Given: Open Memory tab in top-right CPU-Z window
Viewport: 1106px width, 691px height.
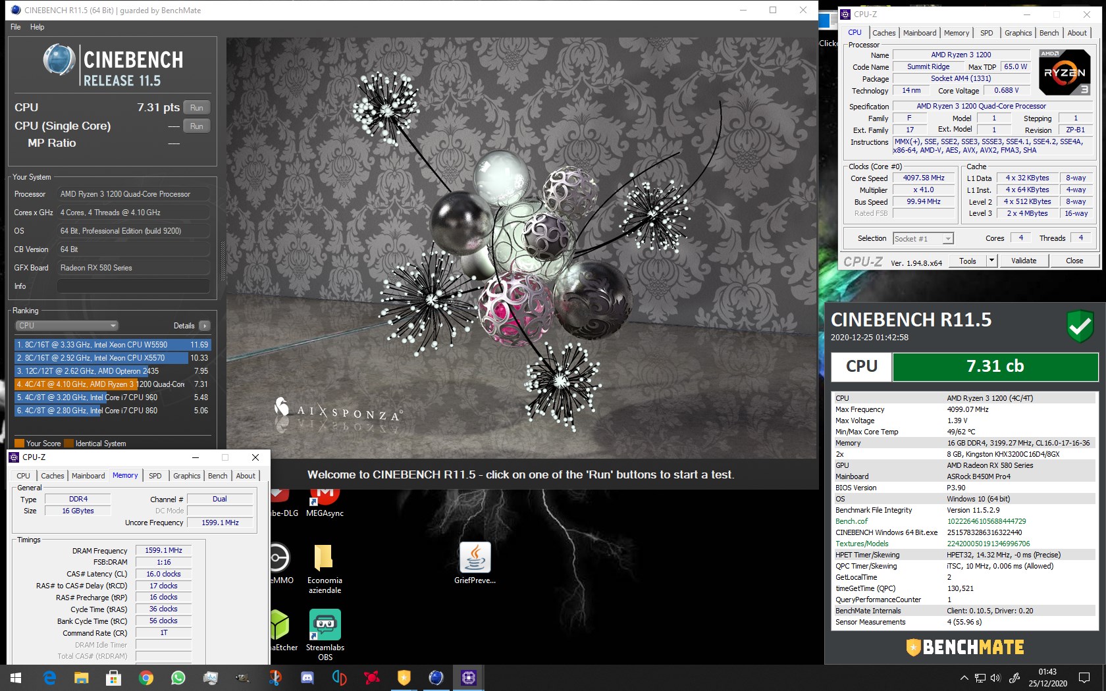Looking at the screenshot, I should pyautogui.click(x=957, y=33).
